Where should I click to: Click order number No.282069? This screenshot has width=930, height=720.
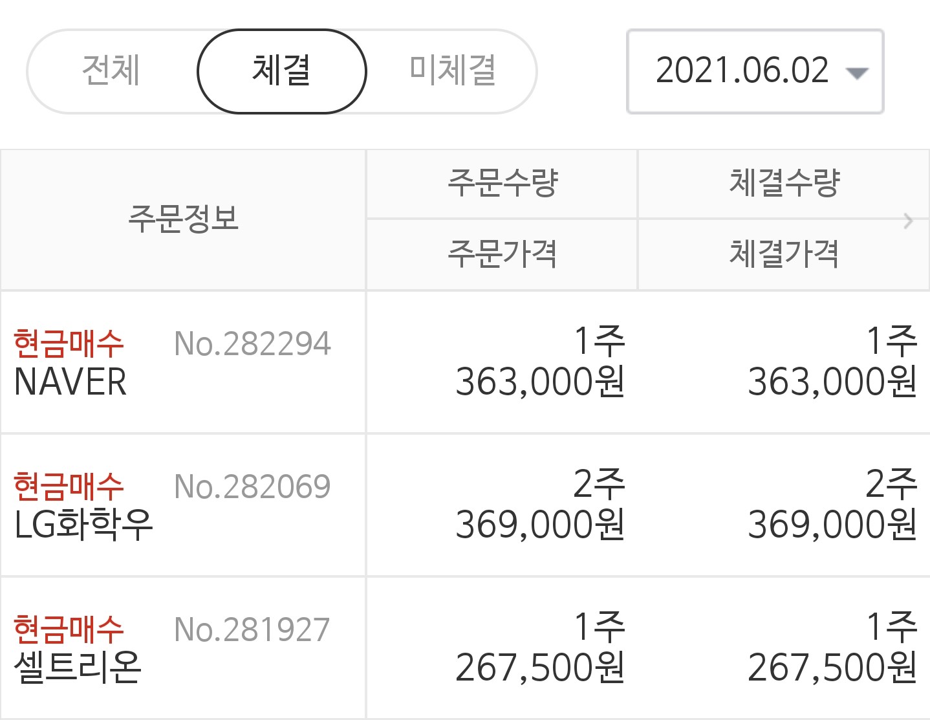252,486
